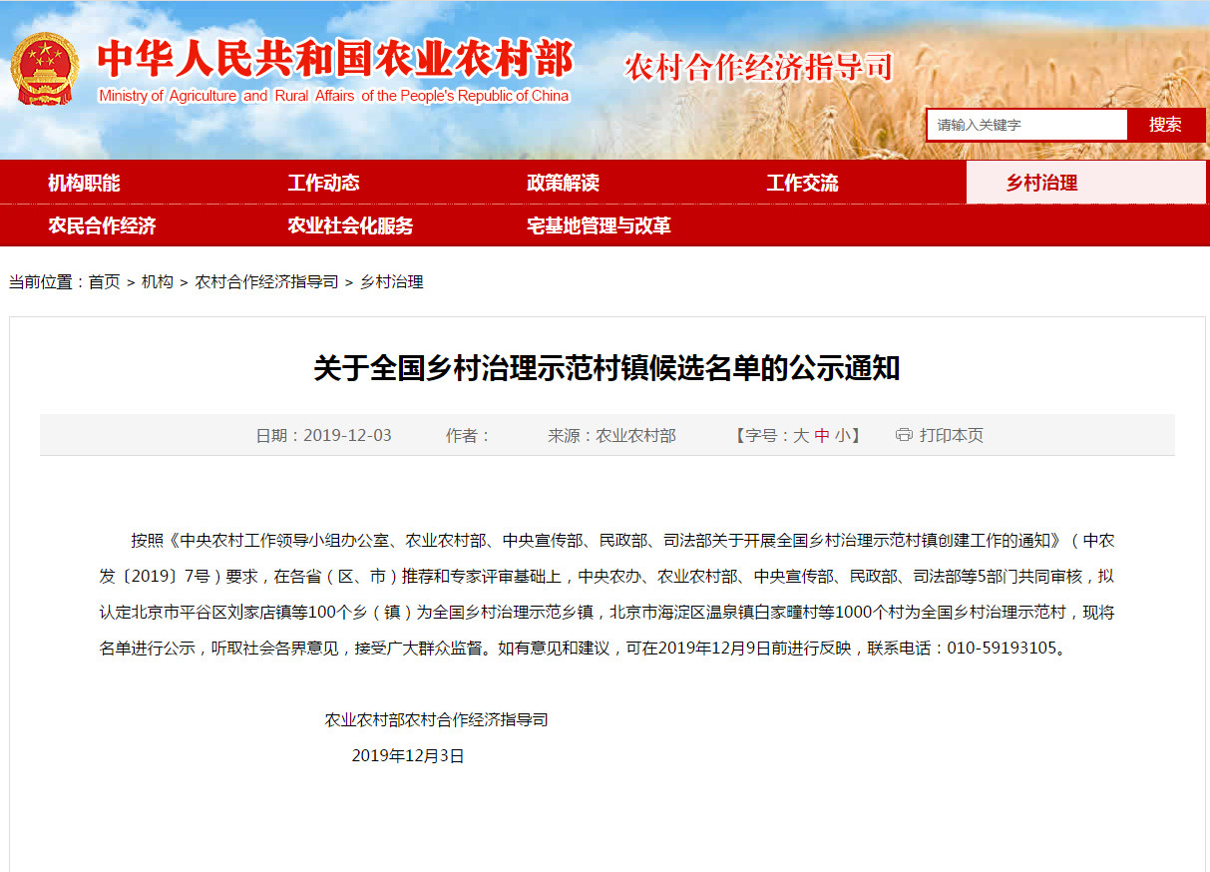Click the source text 来源：农业农村部

(611, 435)
